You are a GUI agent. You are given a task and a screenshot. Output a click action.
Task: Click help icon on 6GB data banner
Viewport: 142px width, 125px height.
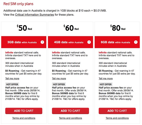(x=136, y=42)
